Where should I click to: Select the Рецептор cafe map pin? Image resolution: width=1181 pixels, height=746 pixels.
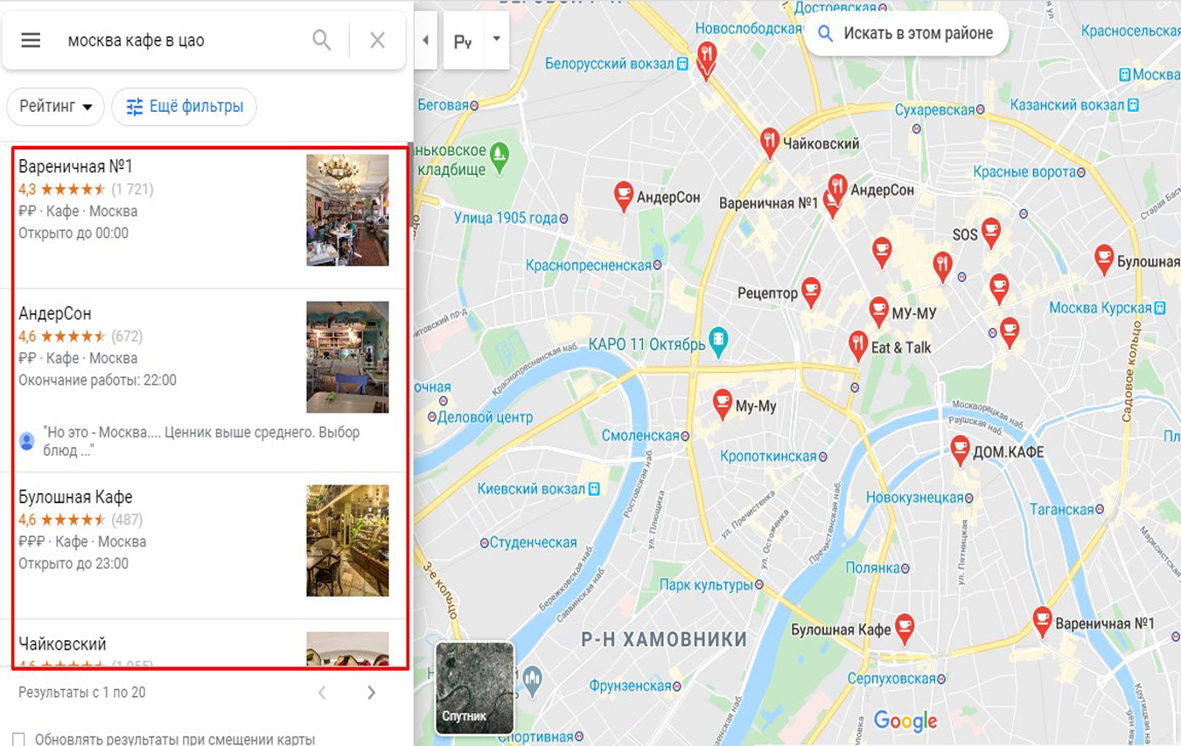(811, 290)
